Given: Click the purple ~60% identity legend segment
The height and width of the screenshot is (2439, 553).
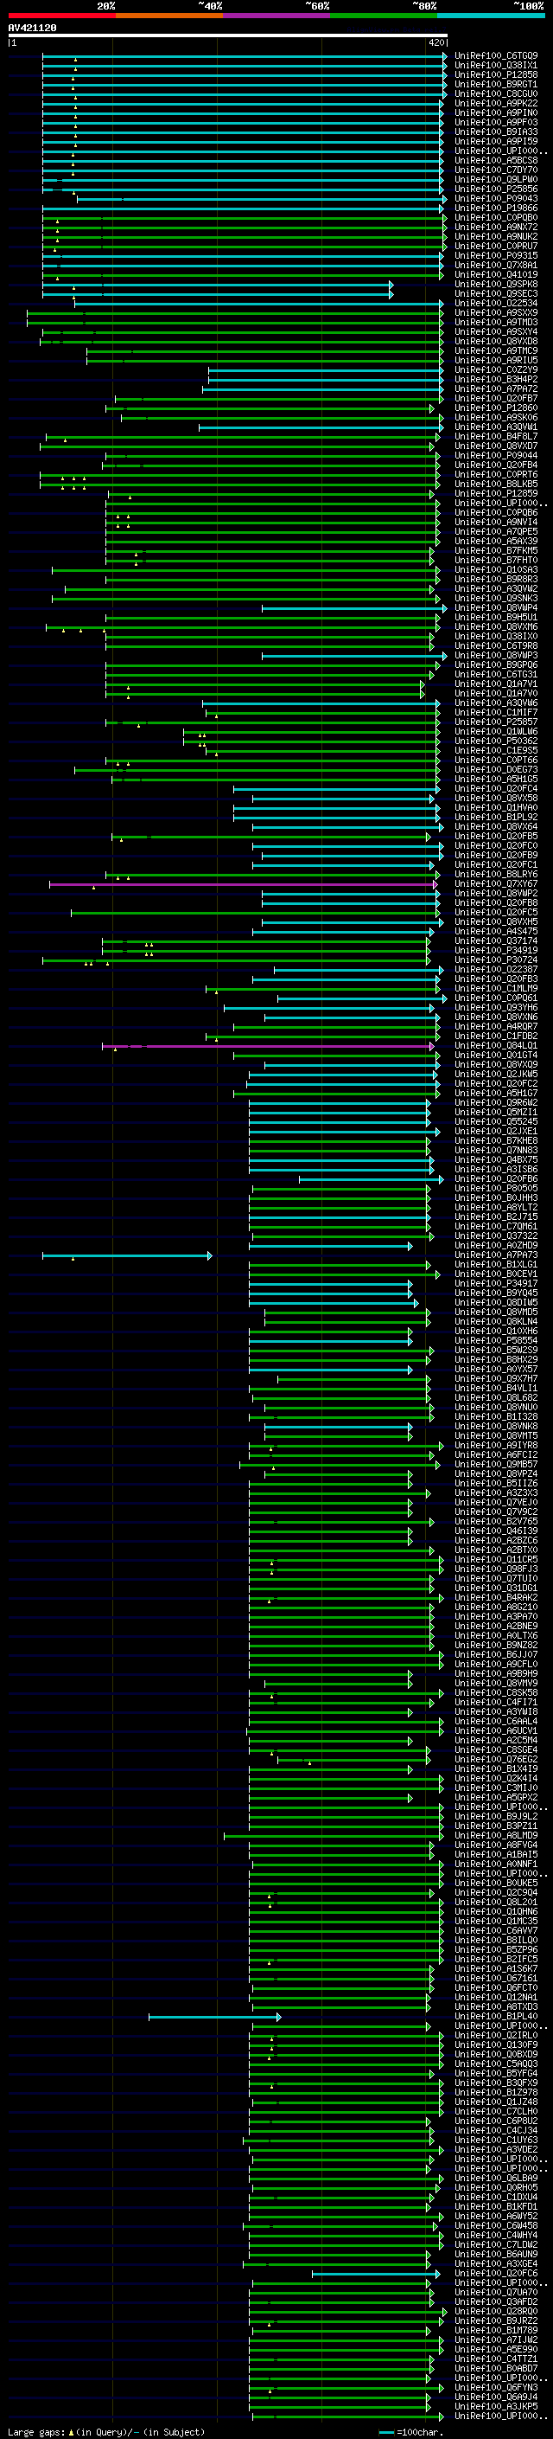Looking at the screenshot, I should coord(276,16).
